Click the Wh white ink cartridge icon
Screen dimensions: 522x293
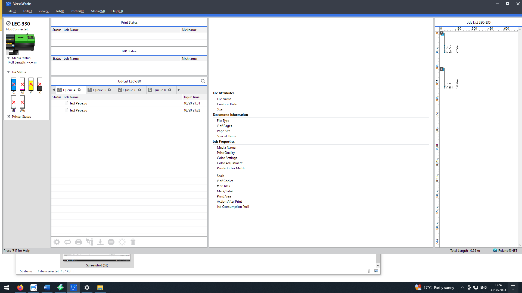(x=22, y=102)
